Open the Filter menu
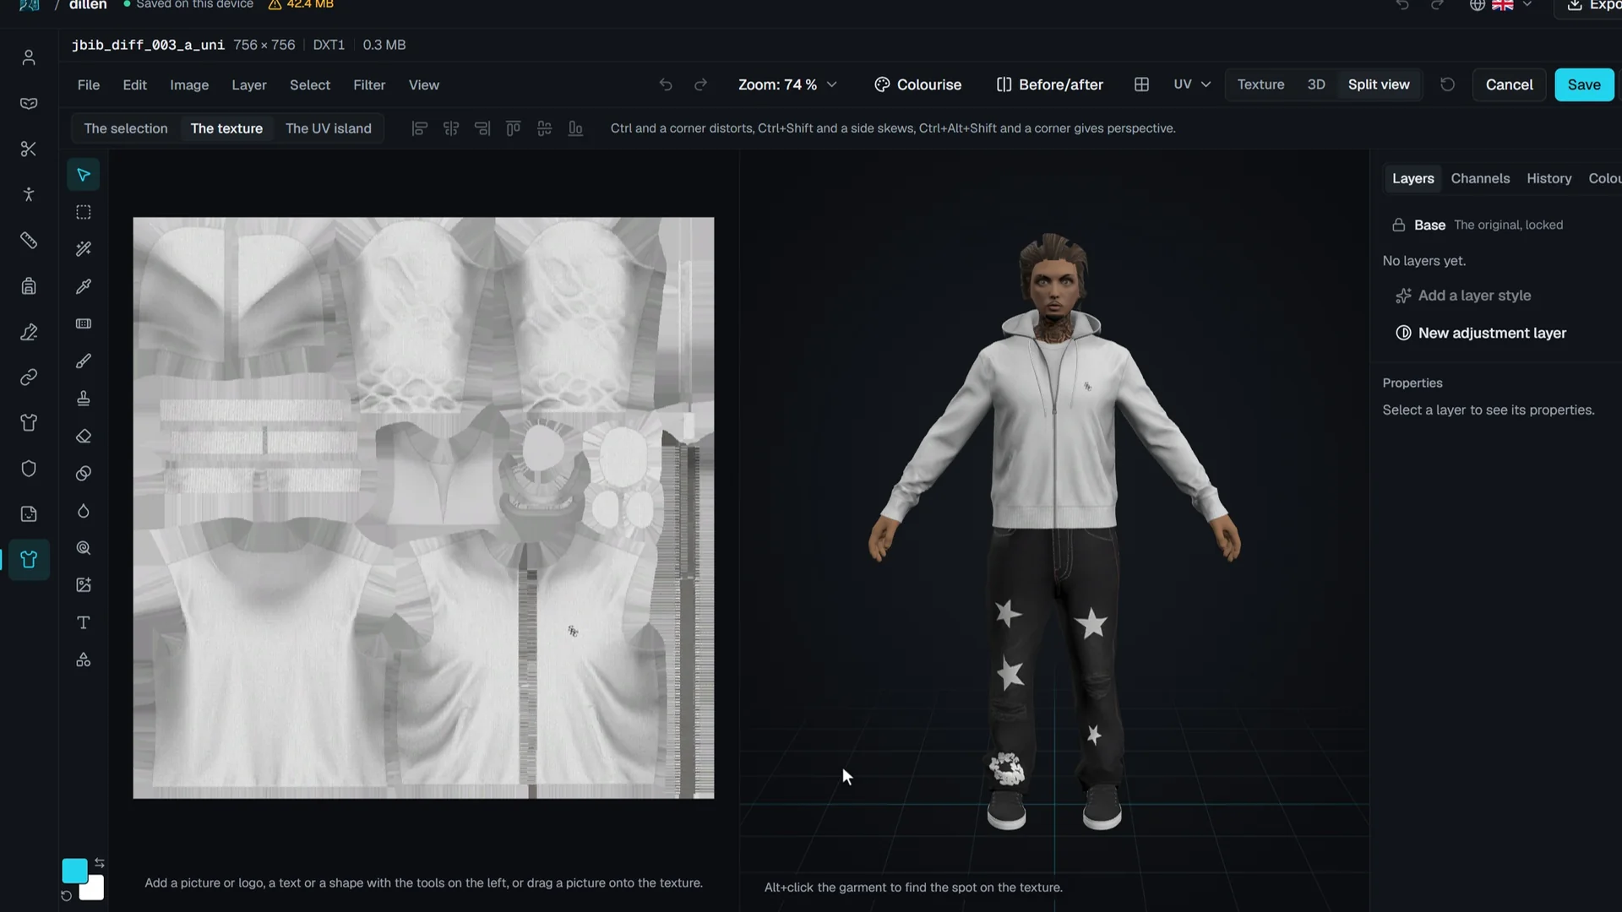Image resolution: width=1622 pixels, height=912 pixels. pos(369,85)
